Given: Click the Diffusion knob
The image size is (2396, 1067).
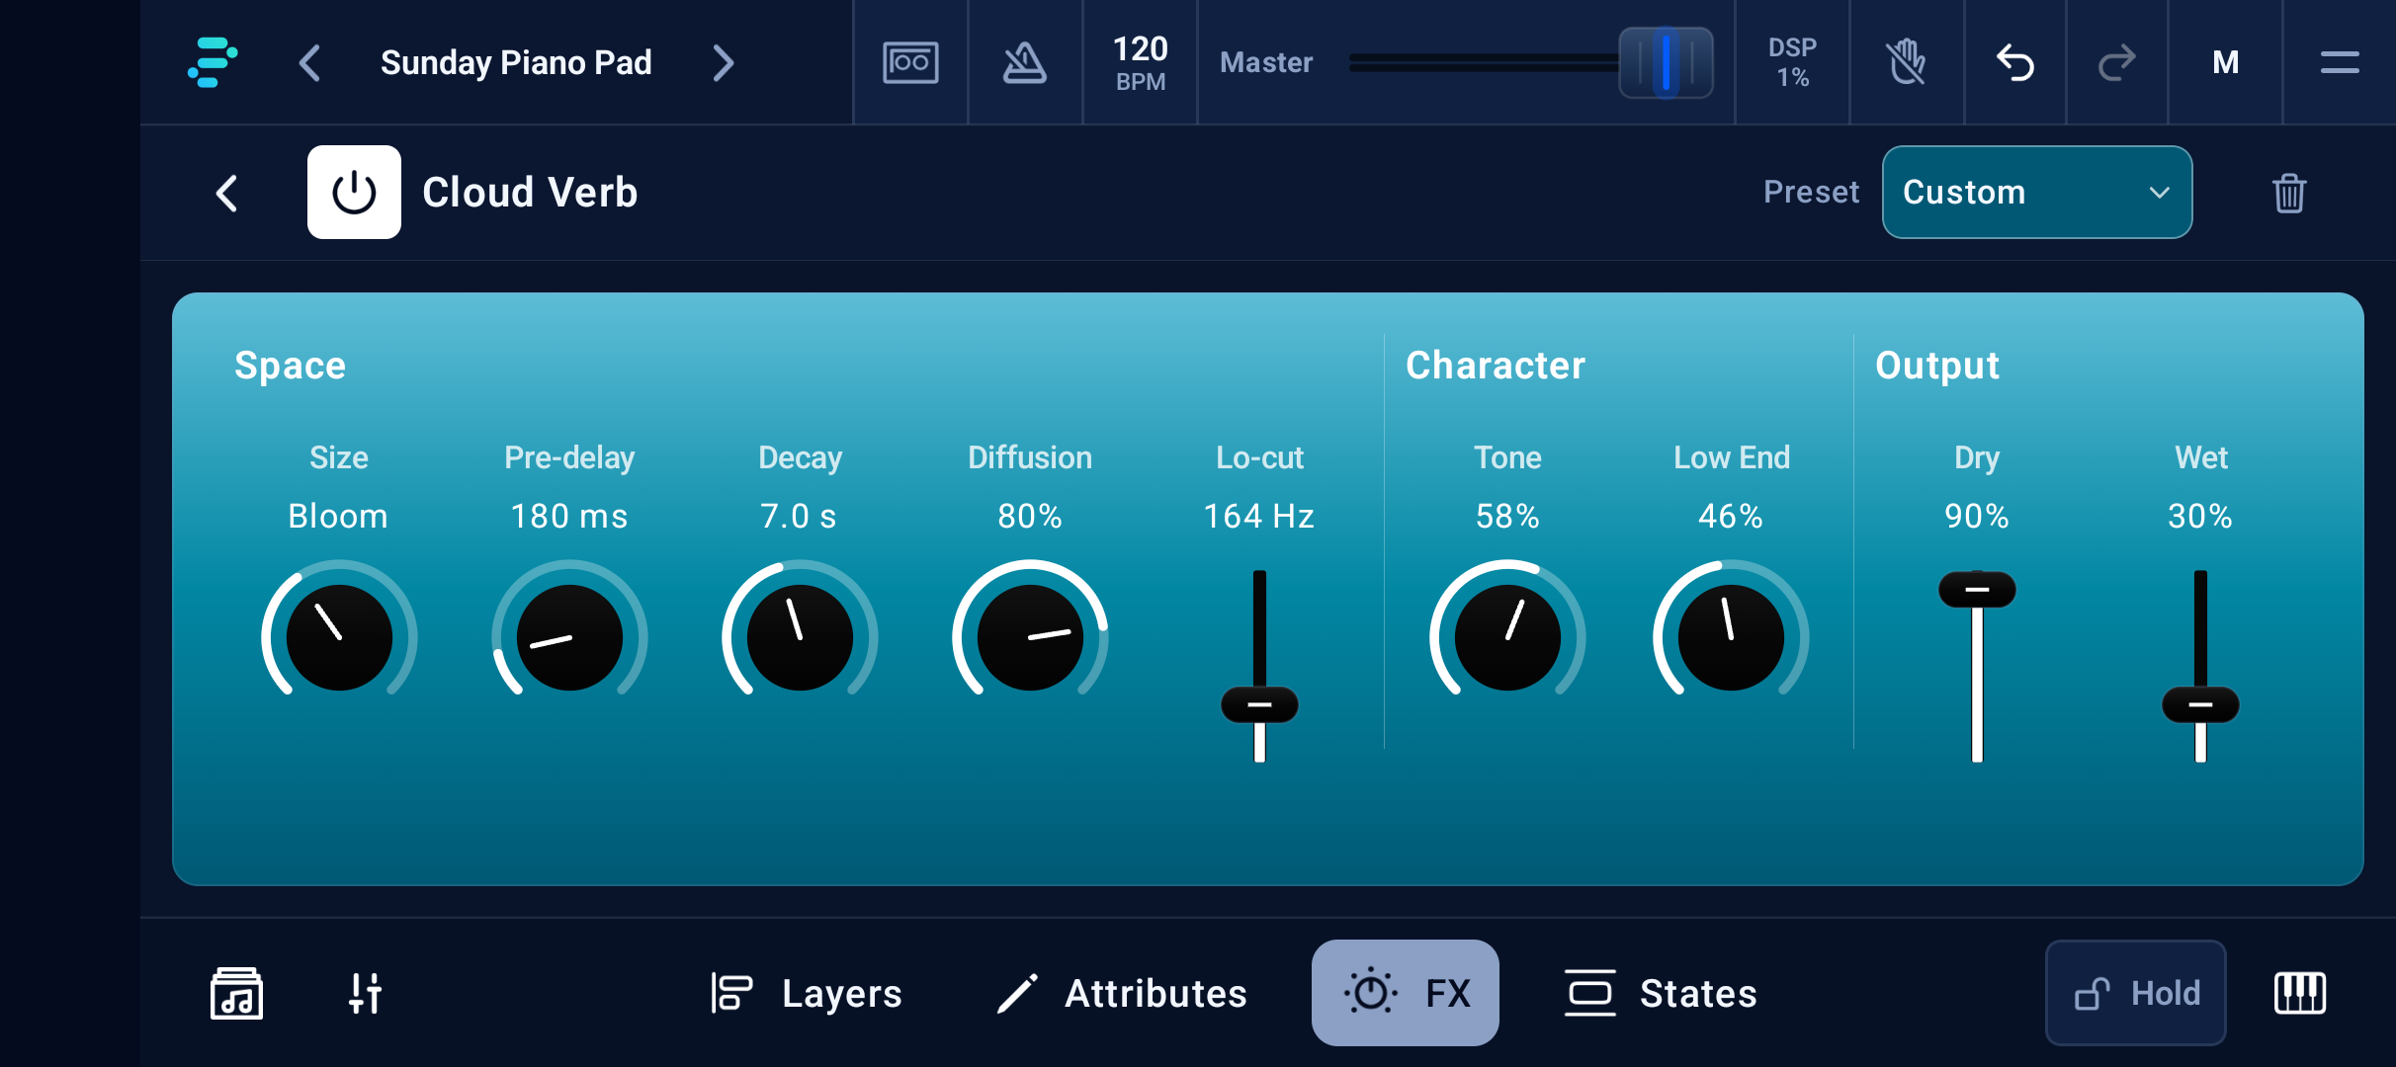Looking at the screenshot, I should pyautogui.click(x=1030, y=637).
